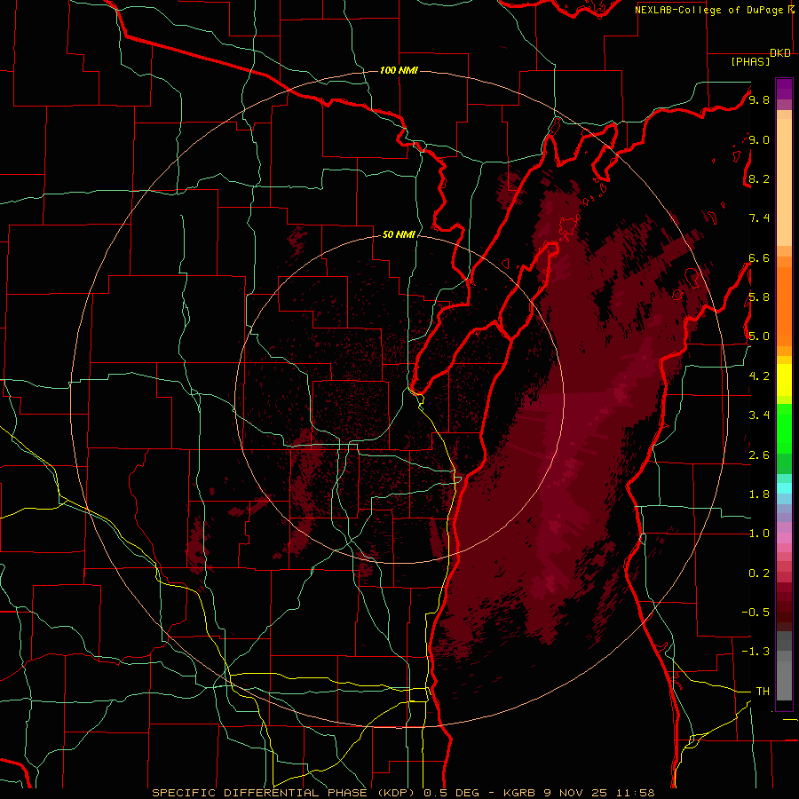The height and width of the screenshot is (799, 799).
Task: Select the 9.8 value on the scale
Action: point(759,99)
